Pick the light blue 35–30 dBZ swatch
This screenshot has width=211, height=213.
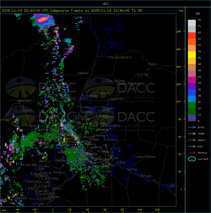[192, 99]
